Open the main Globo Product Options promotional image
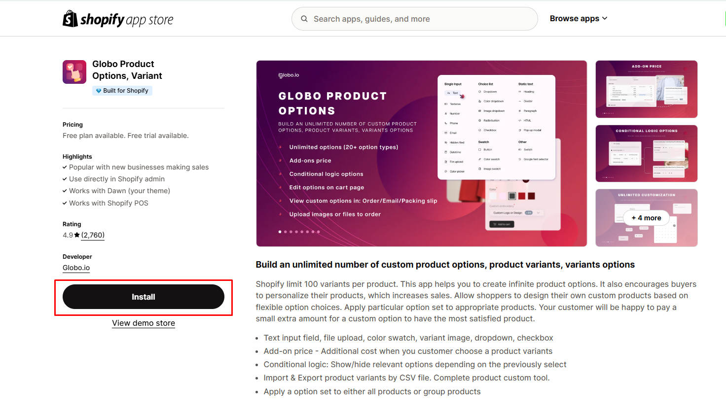 pyautogui.click(x=421, y=153)
